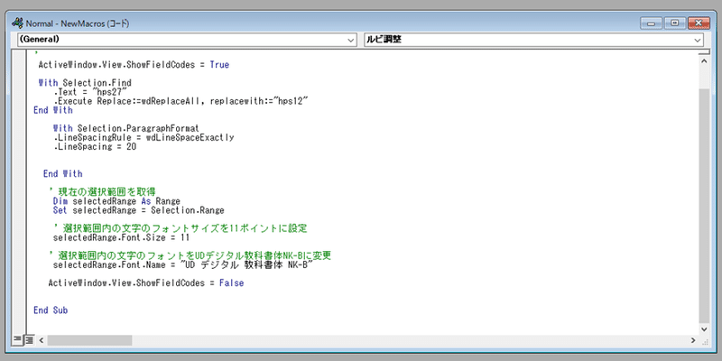
Task: Click comment about UDデジタル教科書体NK-Bに変更
Action: click(190, 255)
